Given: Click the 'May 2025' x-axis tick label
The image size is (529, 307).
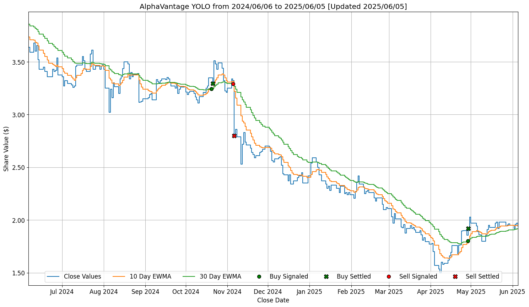Looking at the screenshot, I should [x=471, y=292].
